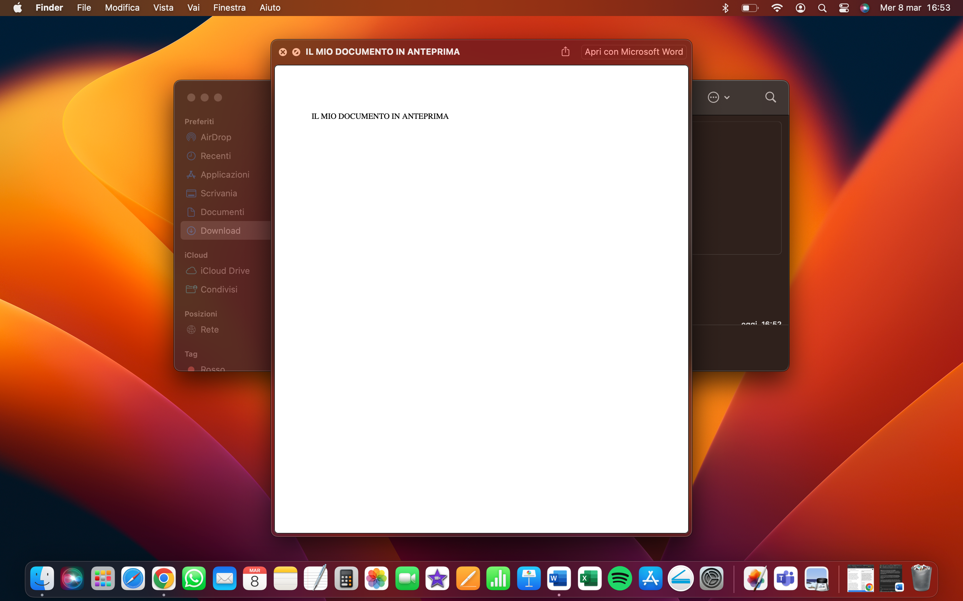Click Apri con Microsoft Word button
This screenshot has width=963, height=601.
tap(634, 52)
